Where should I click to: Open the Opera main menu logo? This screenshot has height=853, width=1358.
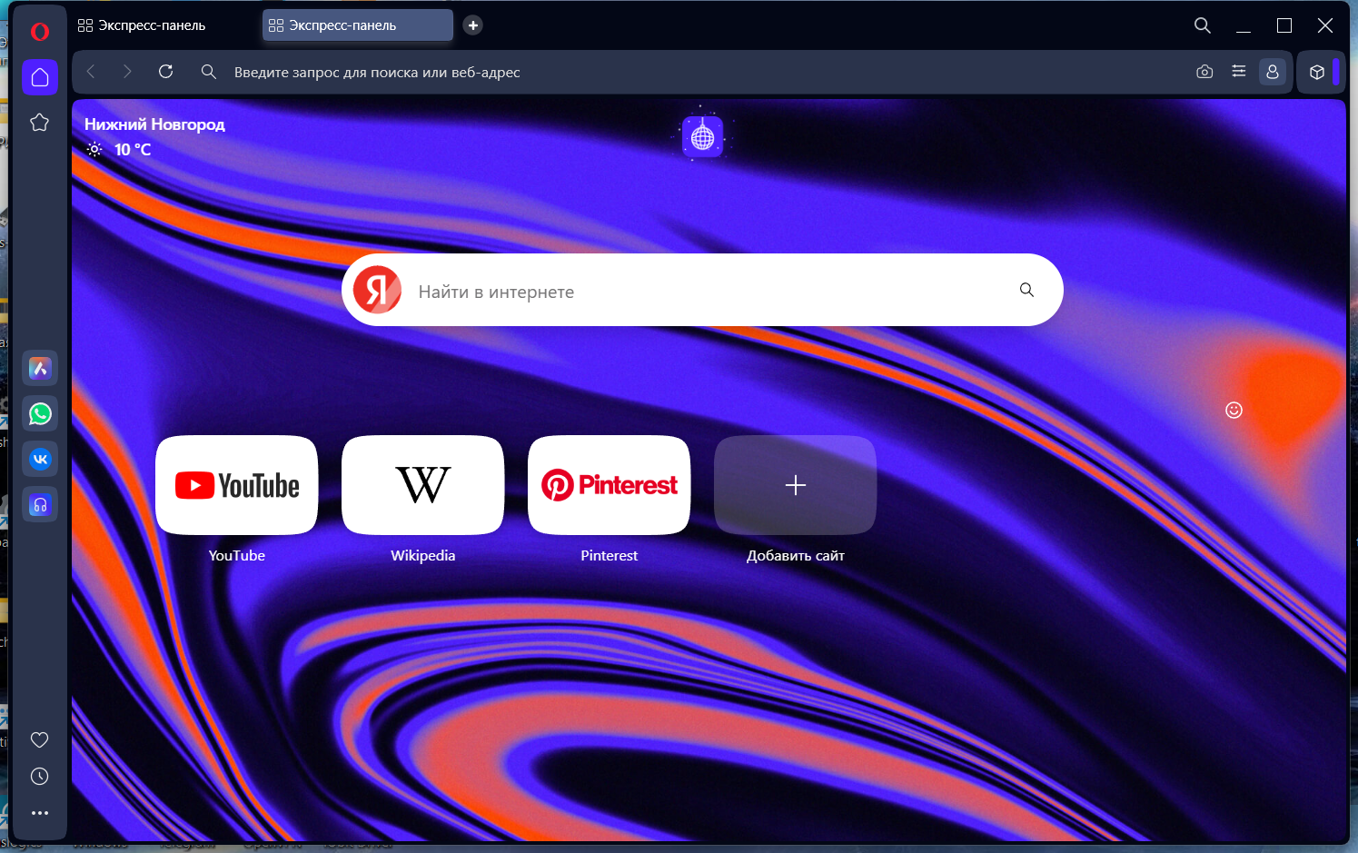(x=39, y=32)
